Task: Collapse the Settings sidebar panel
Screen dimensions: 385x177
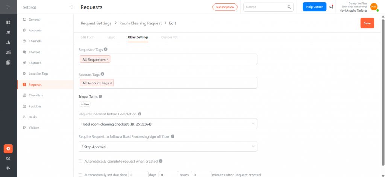Action: pyautogui.click(x=71, y=7)
